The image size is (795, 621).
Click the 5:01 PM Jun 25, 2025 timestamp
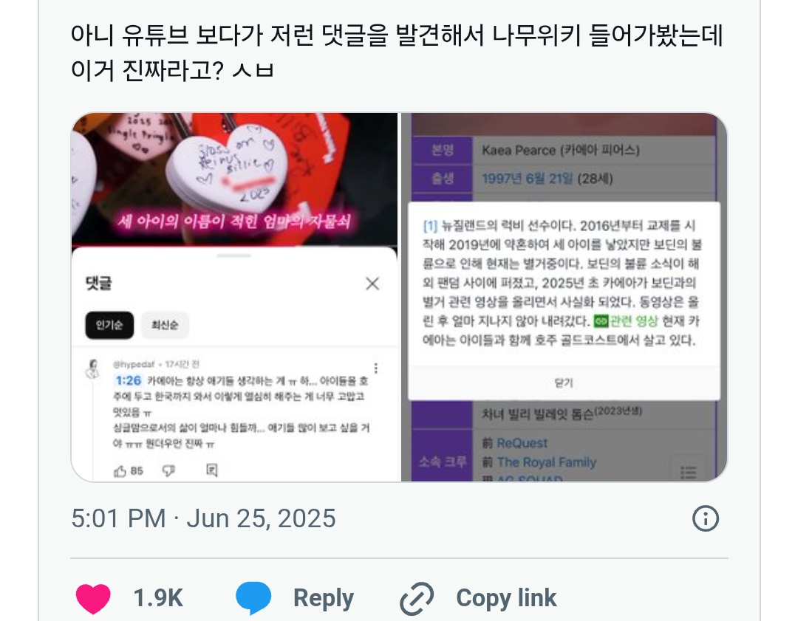203,518
